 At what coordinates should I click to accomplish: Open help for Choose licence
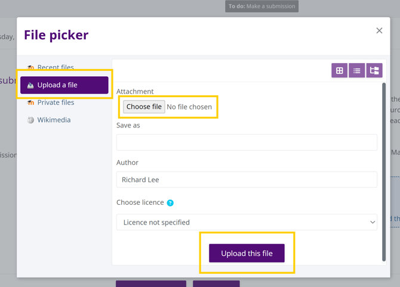170,203
